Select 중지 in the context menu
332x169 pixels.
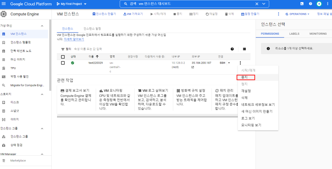pos(258,77)
